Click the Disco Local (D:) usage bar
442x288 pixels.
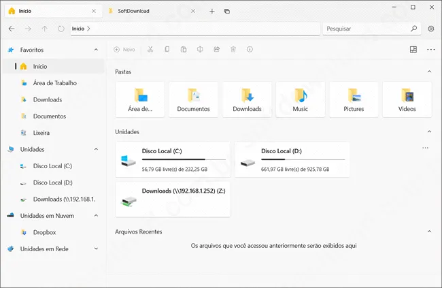pyautogui.click(x=303, y=159)
